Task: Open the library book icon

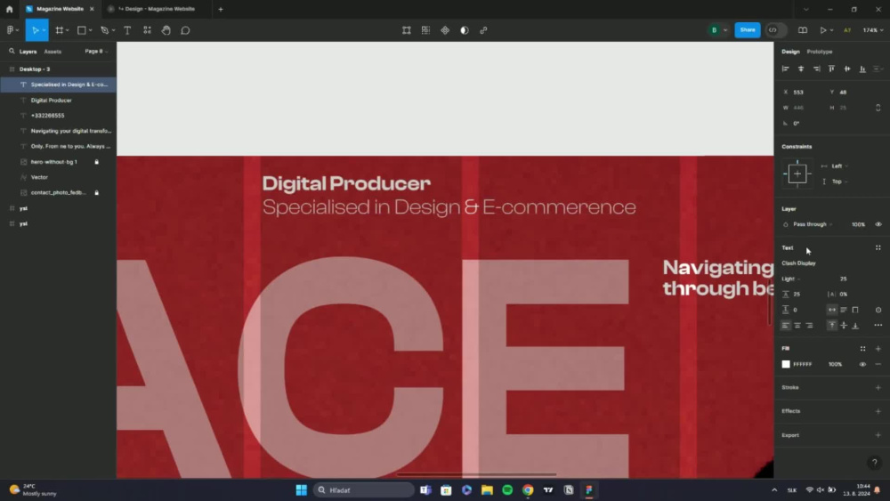Action: [x=803, y=30]
